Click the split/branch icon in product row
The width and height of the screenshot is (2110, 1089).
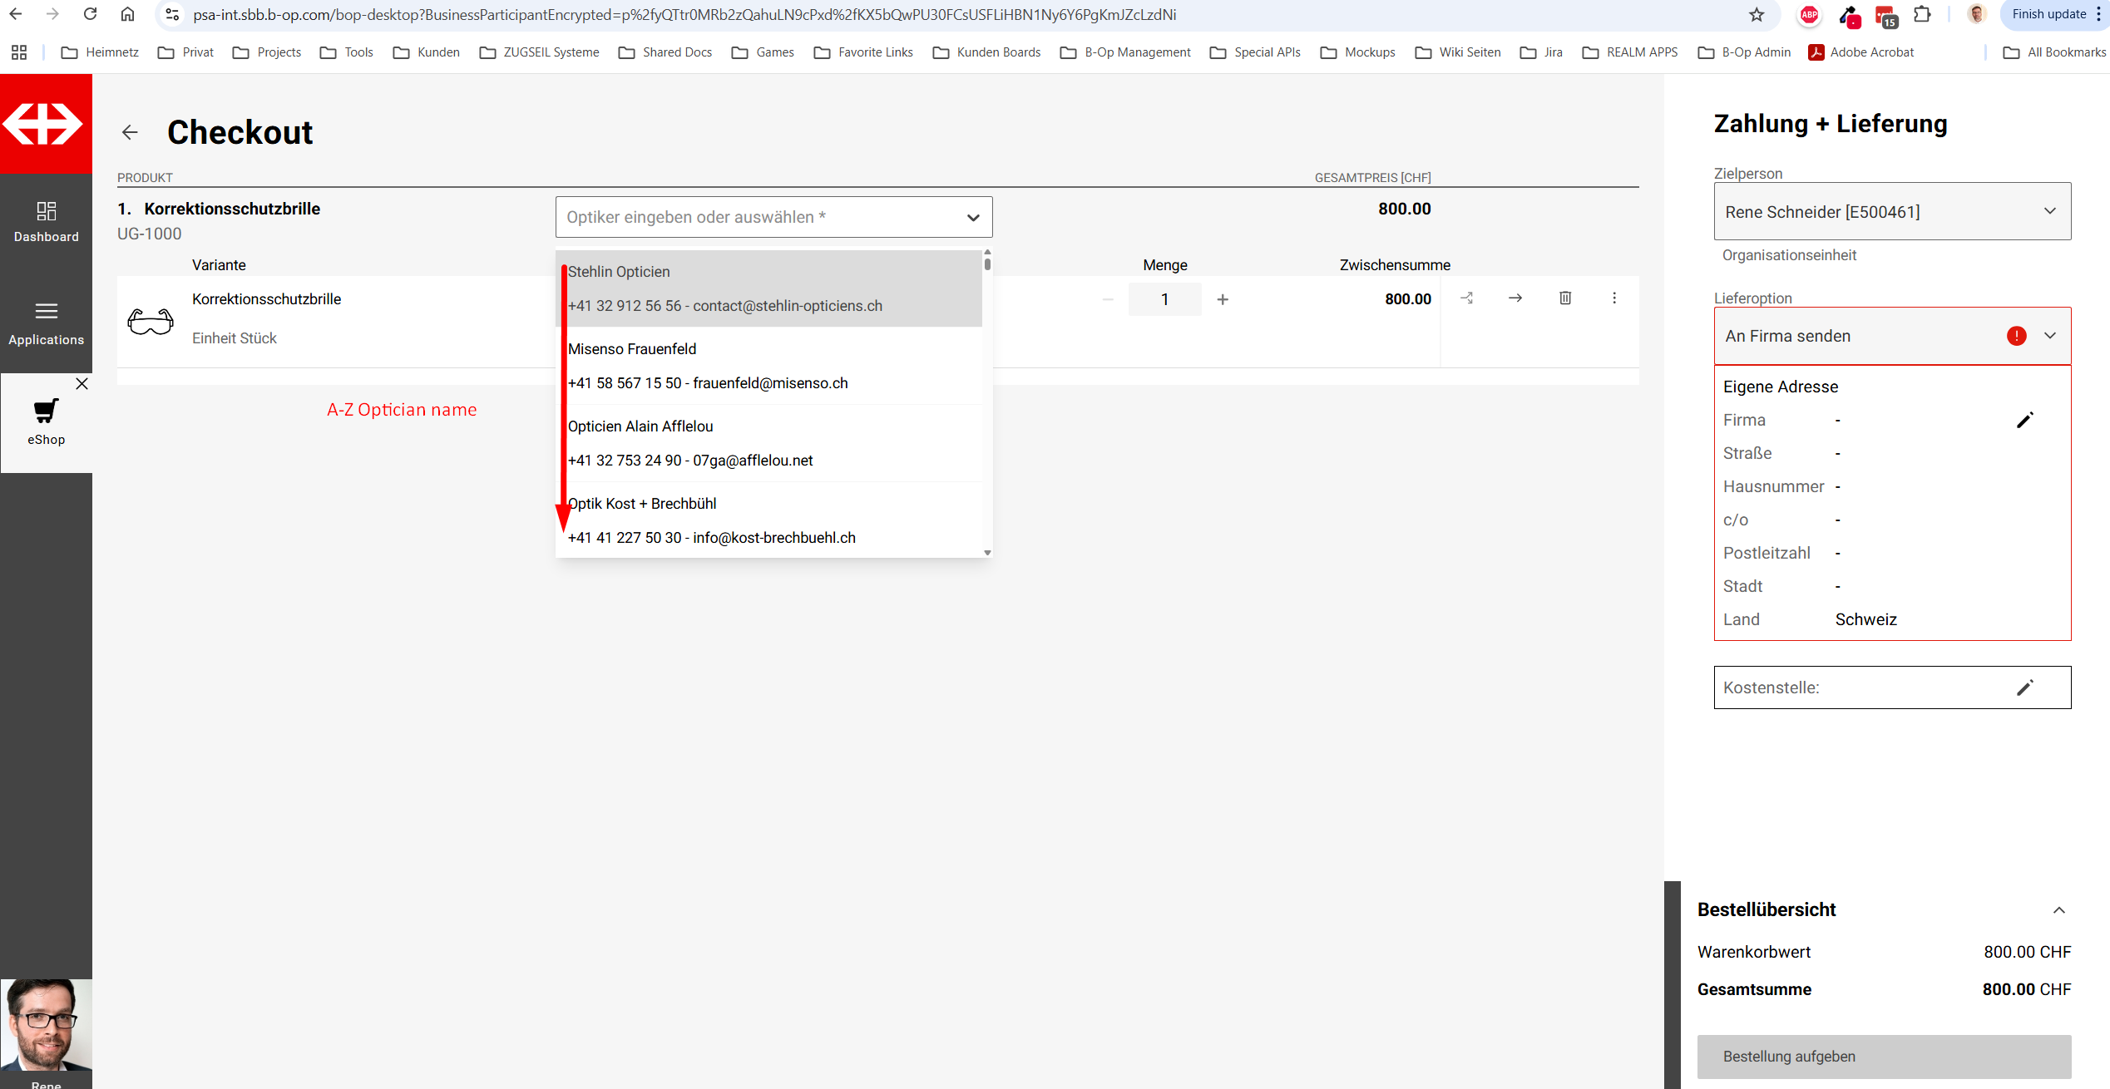click(x=1467, y=298)
